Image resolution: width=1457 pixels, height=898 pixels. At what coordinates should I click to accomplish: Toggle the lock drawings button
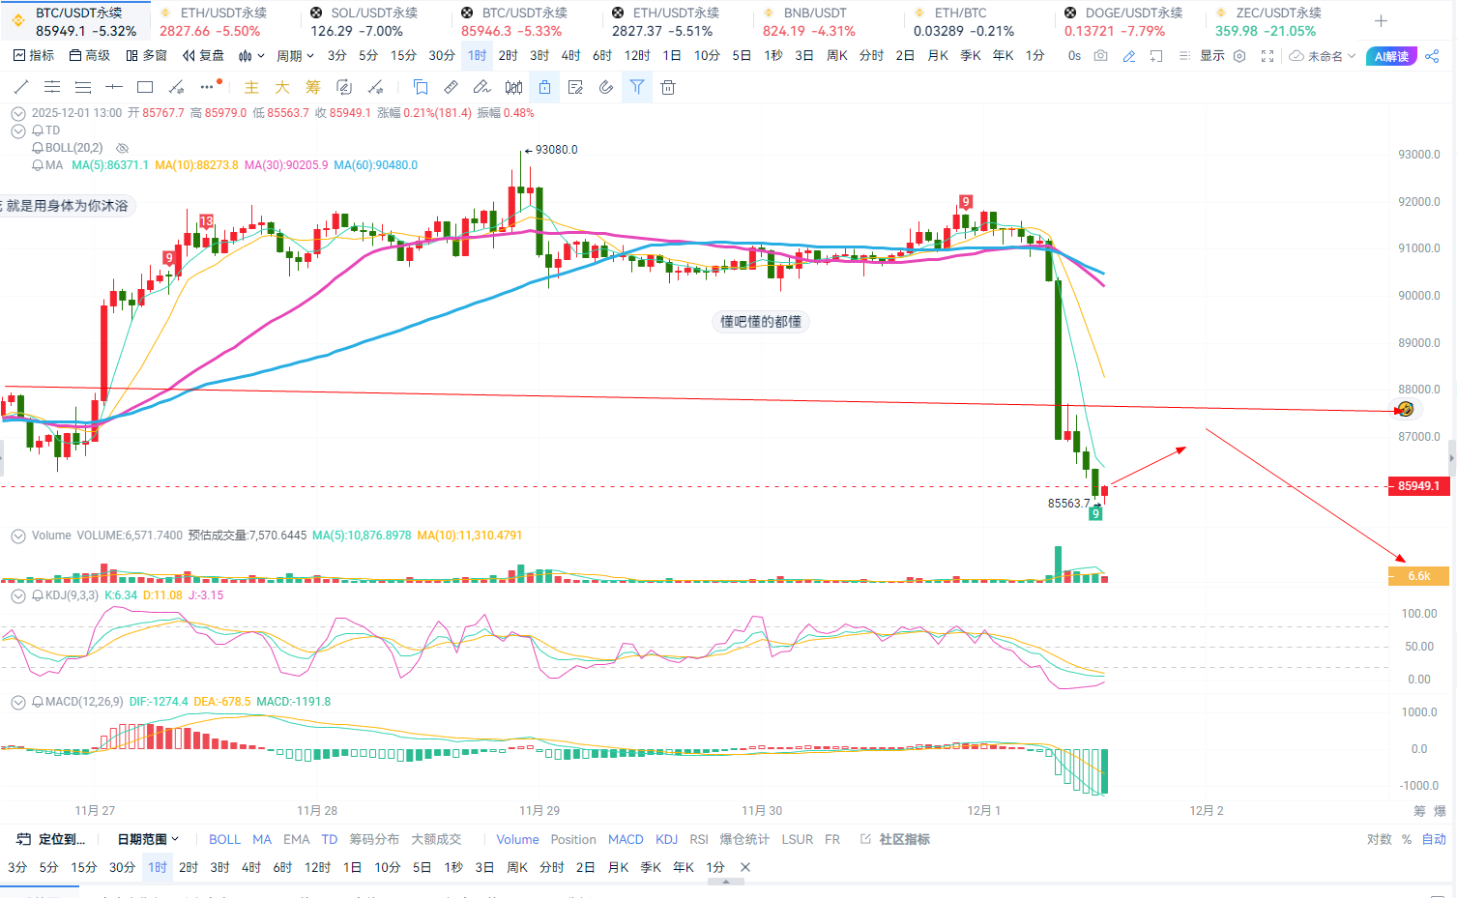point(544,87)
